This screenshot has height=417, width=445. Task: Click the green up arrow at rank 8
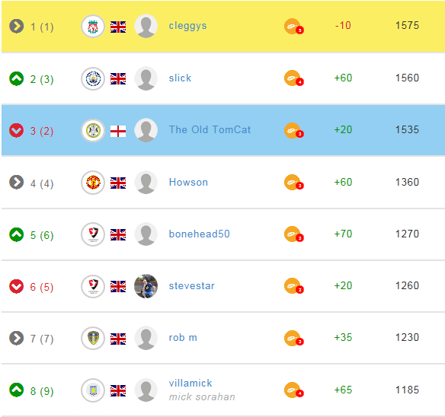[17, 390]
